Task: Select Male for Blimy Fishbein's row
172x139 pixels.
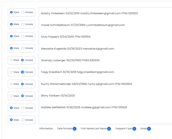Action: click(x=11, y=96)
